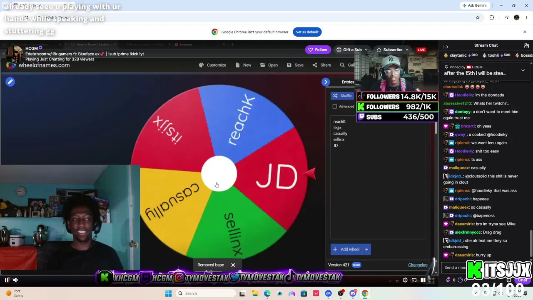Cast the stream to another device
Screen dimensions: 533x300
414,280
